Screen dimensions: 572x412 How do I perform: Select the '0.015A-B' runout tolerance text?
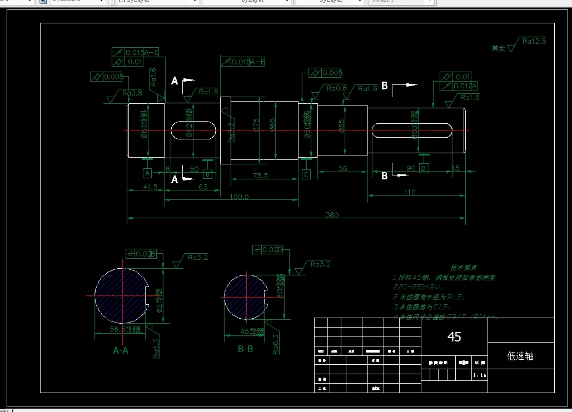click(x=248, y=62)
